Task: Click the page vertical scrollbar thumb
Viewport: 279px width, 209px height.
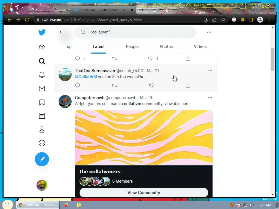Action: [272, 59]
